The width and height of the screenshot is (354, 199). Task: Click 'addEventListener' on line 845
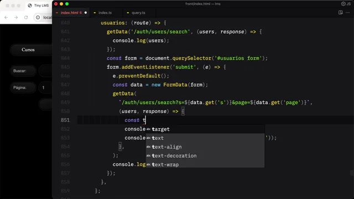point(145,67)
